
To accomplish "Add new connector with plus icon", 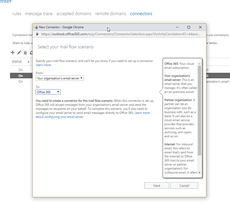I will 13,52.
